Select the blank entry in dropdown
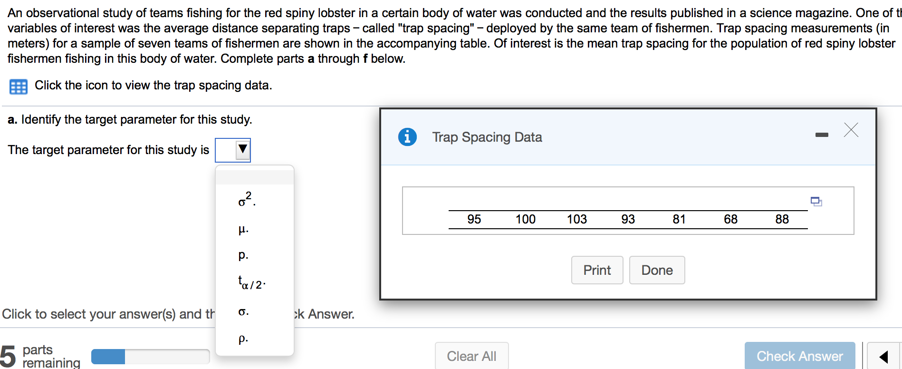902x369 pixels. pos(255,177)
